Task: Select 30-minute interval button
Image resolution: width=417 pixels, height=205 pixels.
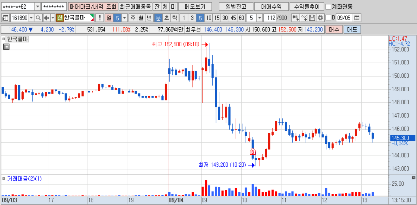Action: coord(225,18)
